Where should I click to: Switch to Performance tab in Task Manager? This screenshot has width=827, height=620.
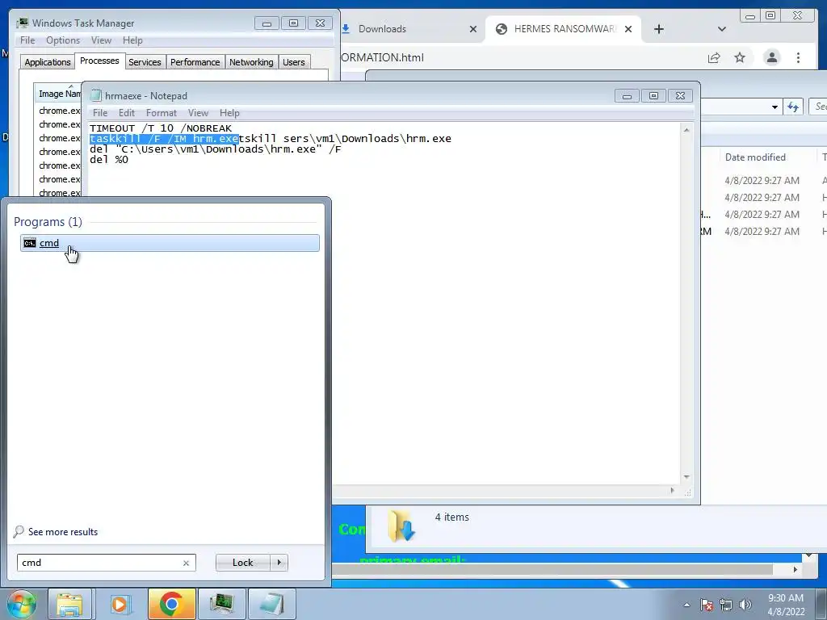[195, 62]
